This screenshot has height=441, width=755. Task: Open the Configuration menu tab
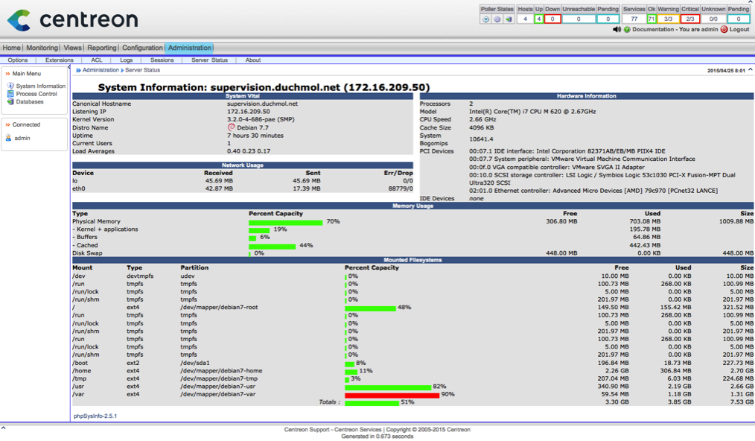click(x=142, y=48)
